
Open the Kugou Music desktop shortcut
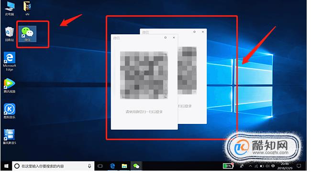[9, 111]
